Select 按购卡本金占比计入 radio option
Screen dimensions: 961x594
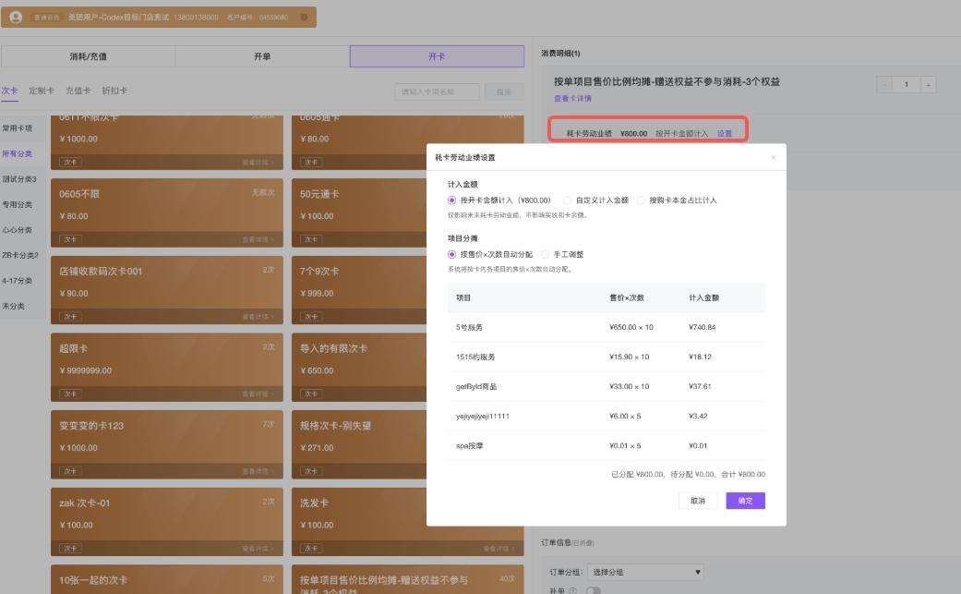[641, 200]
